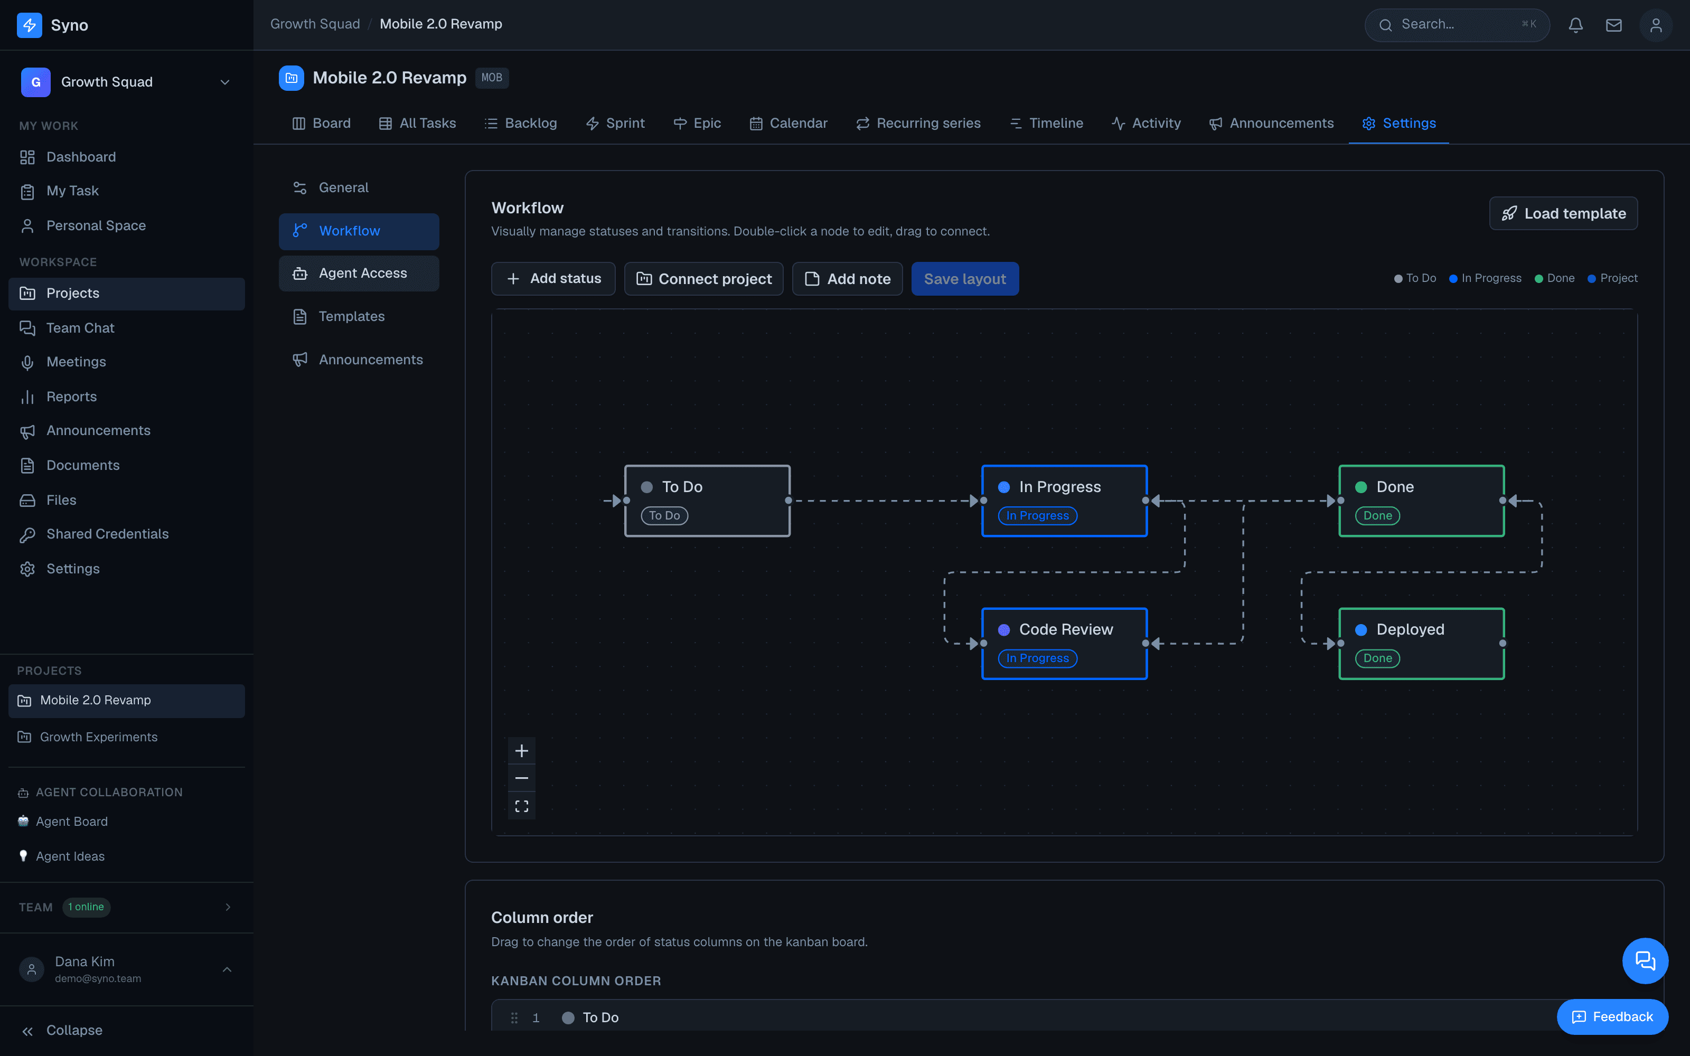
Task: Click the Growth Squad breadcrumb link
Action: coord(315,24)
